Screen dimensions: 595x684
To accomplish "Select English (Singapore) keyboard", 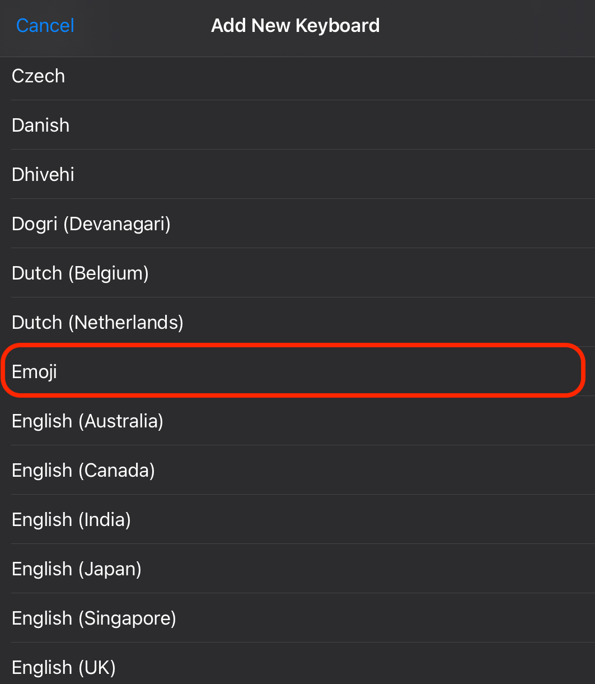I will click(94, 618).
